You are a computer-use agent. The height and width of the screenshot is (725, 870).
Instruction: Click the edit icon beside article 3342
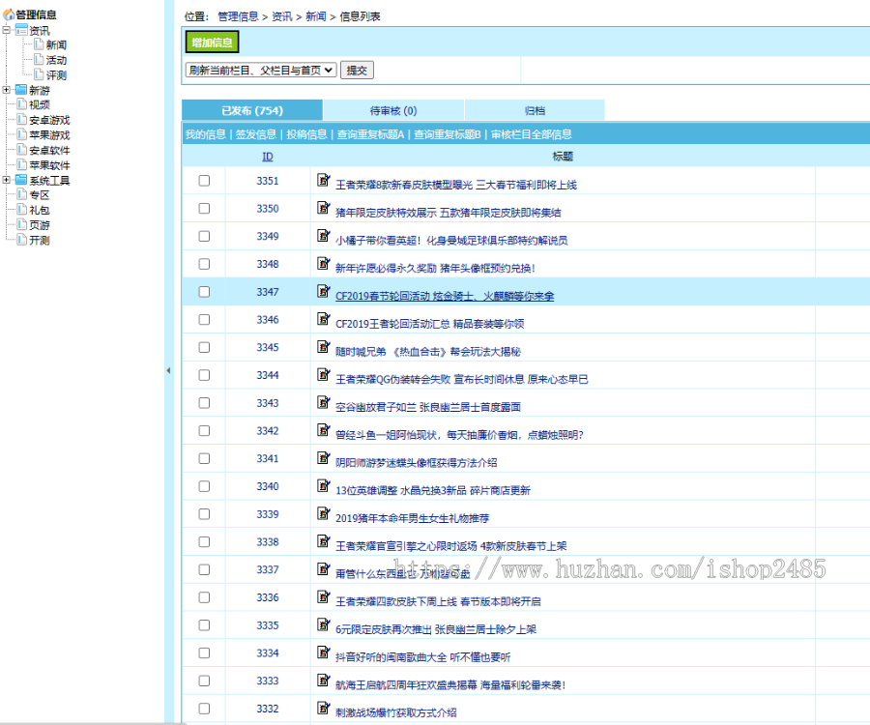coord(324,430)
